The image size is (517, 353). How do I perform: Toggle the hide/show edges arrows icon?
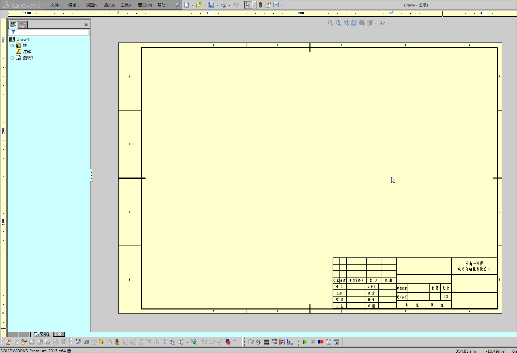pos(282,342)
